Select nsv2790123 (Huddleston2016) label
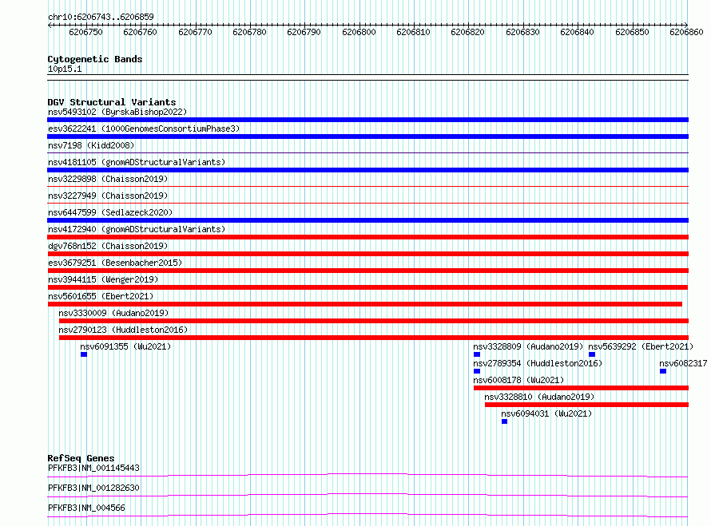The height and width of the screenshot is (526, 711). pos(123,330)
